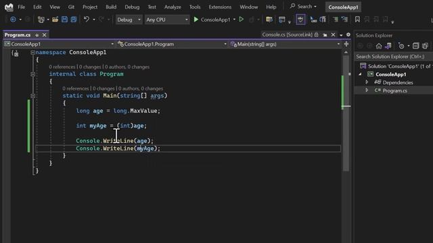Open the Tools menu

(195, 7)
